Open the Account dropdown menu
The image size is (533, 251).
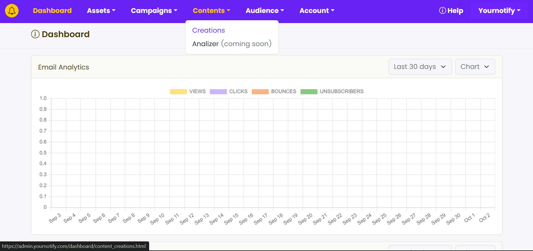click(317, 11)
